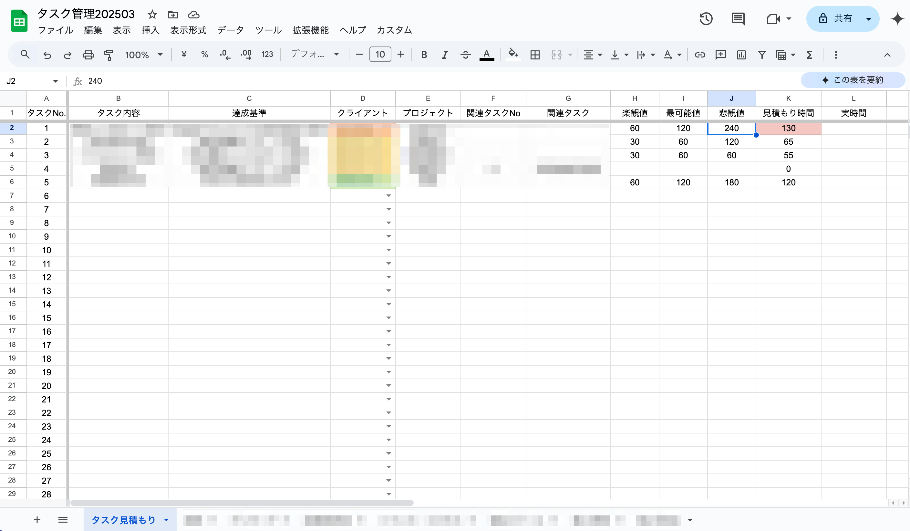910x531 pixels.
Task: Select the paint format tool
Action: point(108,55)
